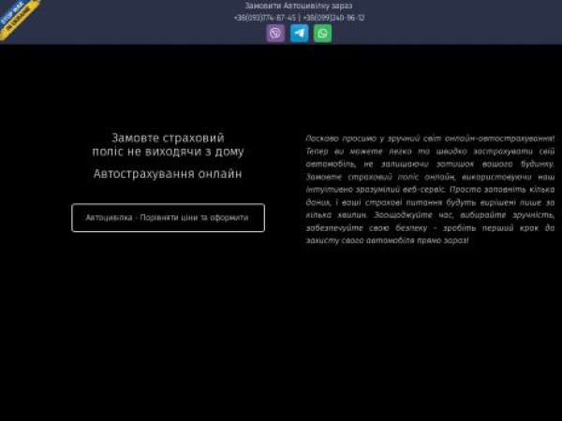Open the WhatsApp messenger icon
562x421 pixels.
(x=322, y=34)
